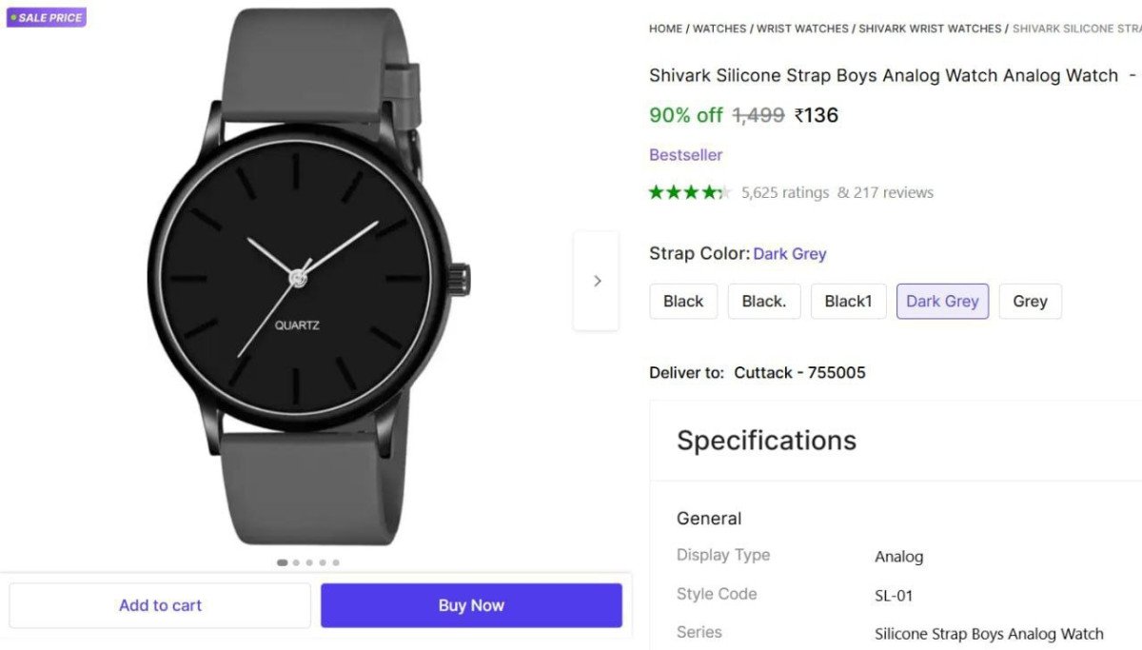Click the Buy Now button
Viewport: 1142px width, 650px height.
coord(471,605)
